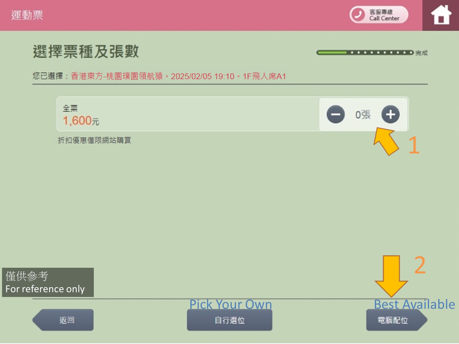This screenshot has height=344, width=459.
Task: Click the 0張 ticket quantity display
Action: click(363, 115)
